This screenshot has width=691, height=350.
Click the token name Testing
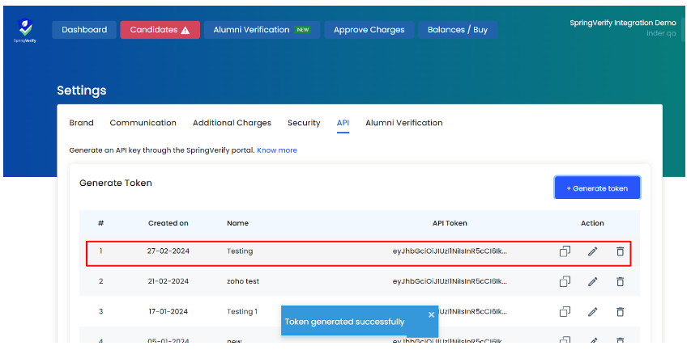(240, 251)
